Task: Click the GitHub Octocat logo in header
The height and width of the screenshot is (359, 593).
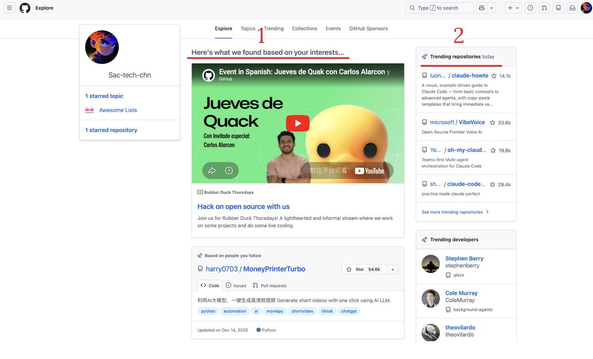Action: (25, 8)
